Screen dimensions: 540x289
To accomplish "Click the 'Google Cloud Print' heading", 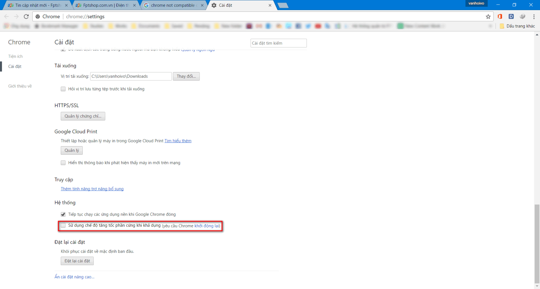I will pyautogui.click(x=76, y=132).
